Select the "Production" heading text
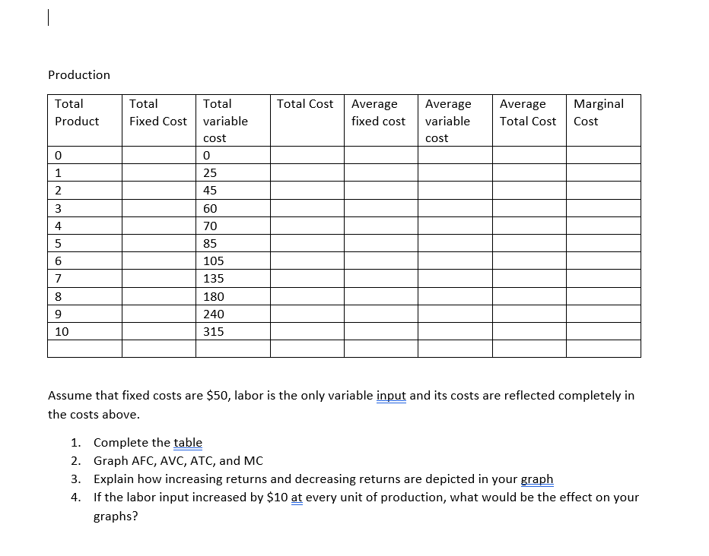 tap(79, 75)
